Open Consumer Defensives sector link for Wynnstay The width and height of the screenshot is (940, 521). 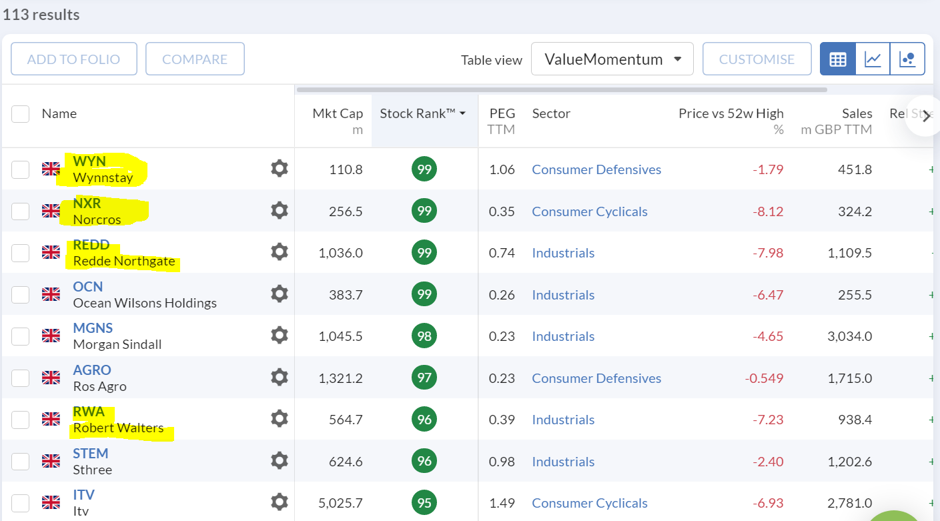coord(596,169)
